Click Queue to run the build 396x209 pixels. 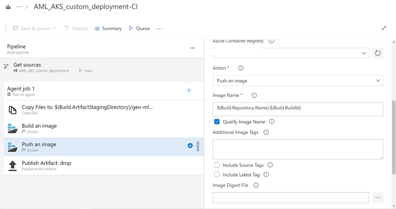[140, 28]
